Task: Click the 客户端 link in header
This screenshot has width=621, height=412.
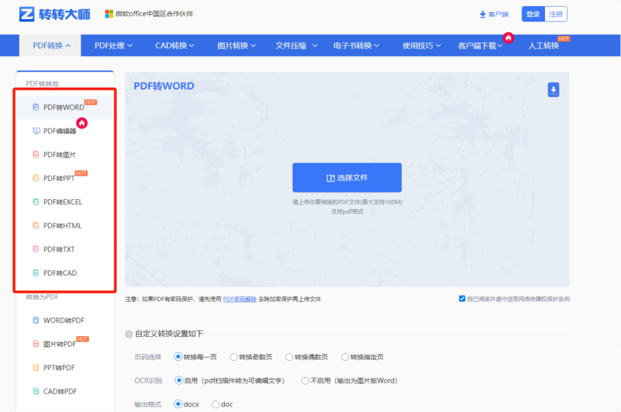Action: coord(494,15)
